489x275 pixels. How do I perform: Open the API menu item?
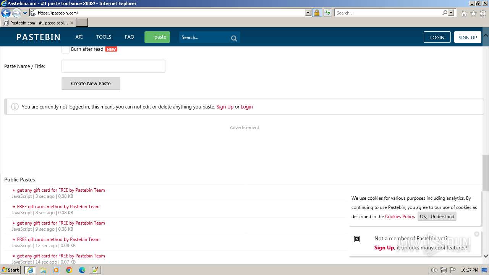79,37
